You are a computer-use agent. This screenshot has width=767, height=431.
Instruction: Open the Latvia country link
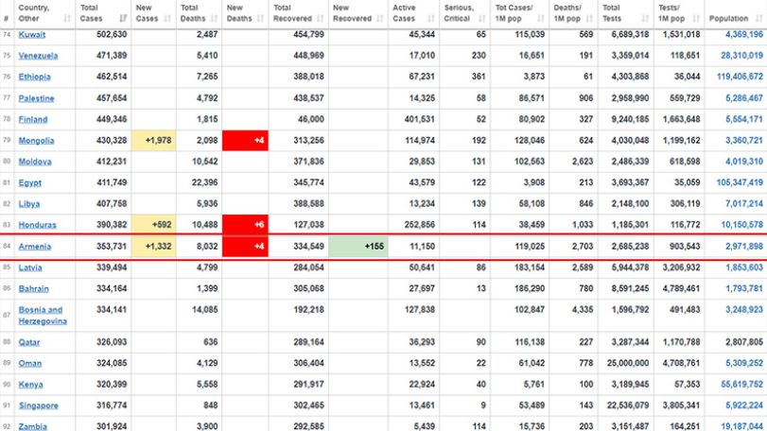(30, 267)
